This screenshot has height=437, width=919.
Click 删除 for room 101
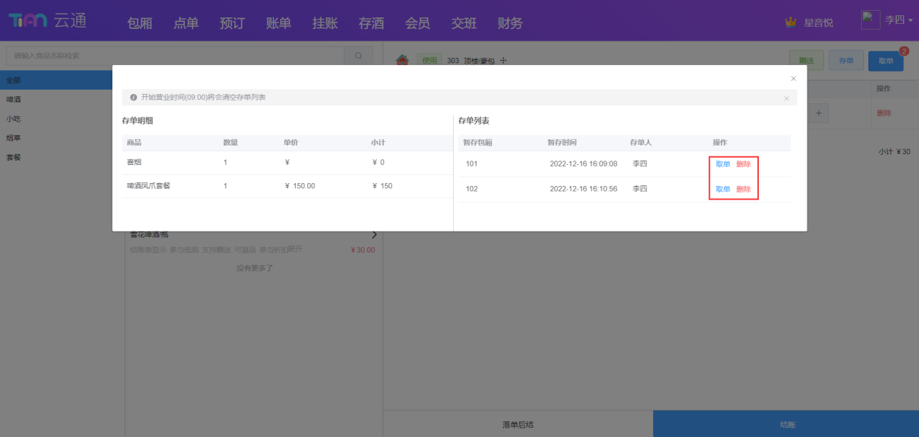point(744,164)
